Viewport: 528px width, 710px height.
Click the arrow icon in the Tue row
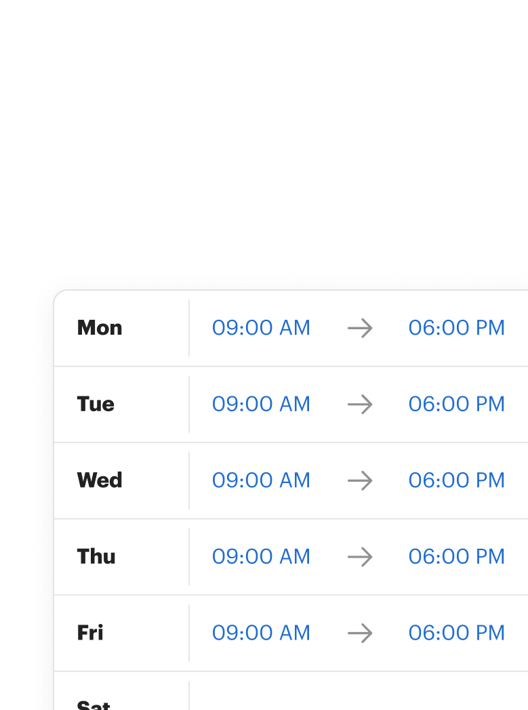coord(360,404)
